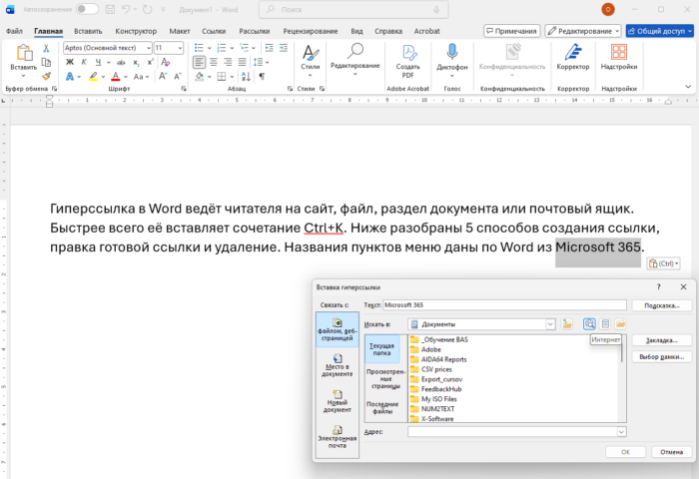Toggle the AutoSave switch
The width and height of the screenshot is (699, 479).
tap(87, 9)
